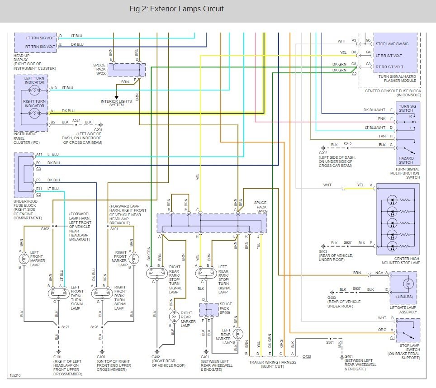The image size is (436, 388).
Task: Click the large Splice Pack SP409 box
Action: click(212, 223)
